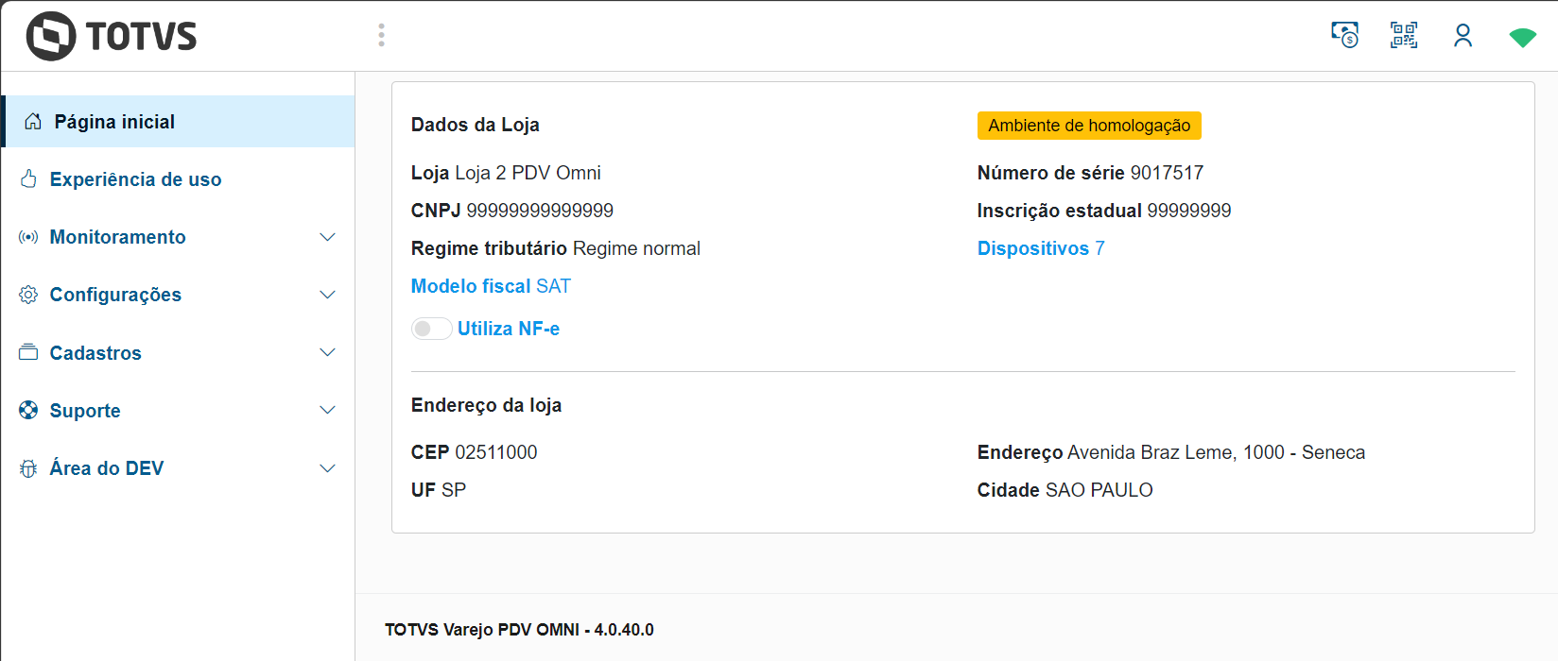This screenshot has width=1558, height=661.
Task: Open the user profile icon
Action: click(x=1463, y=36)
